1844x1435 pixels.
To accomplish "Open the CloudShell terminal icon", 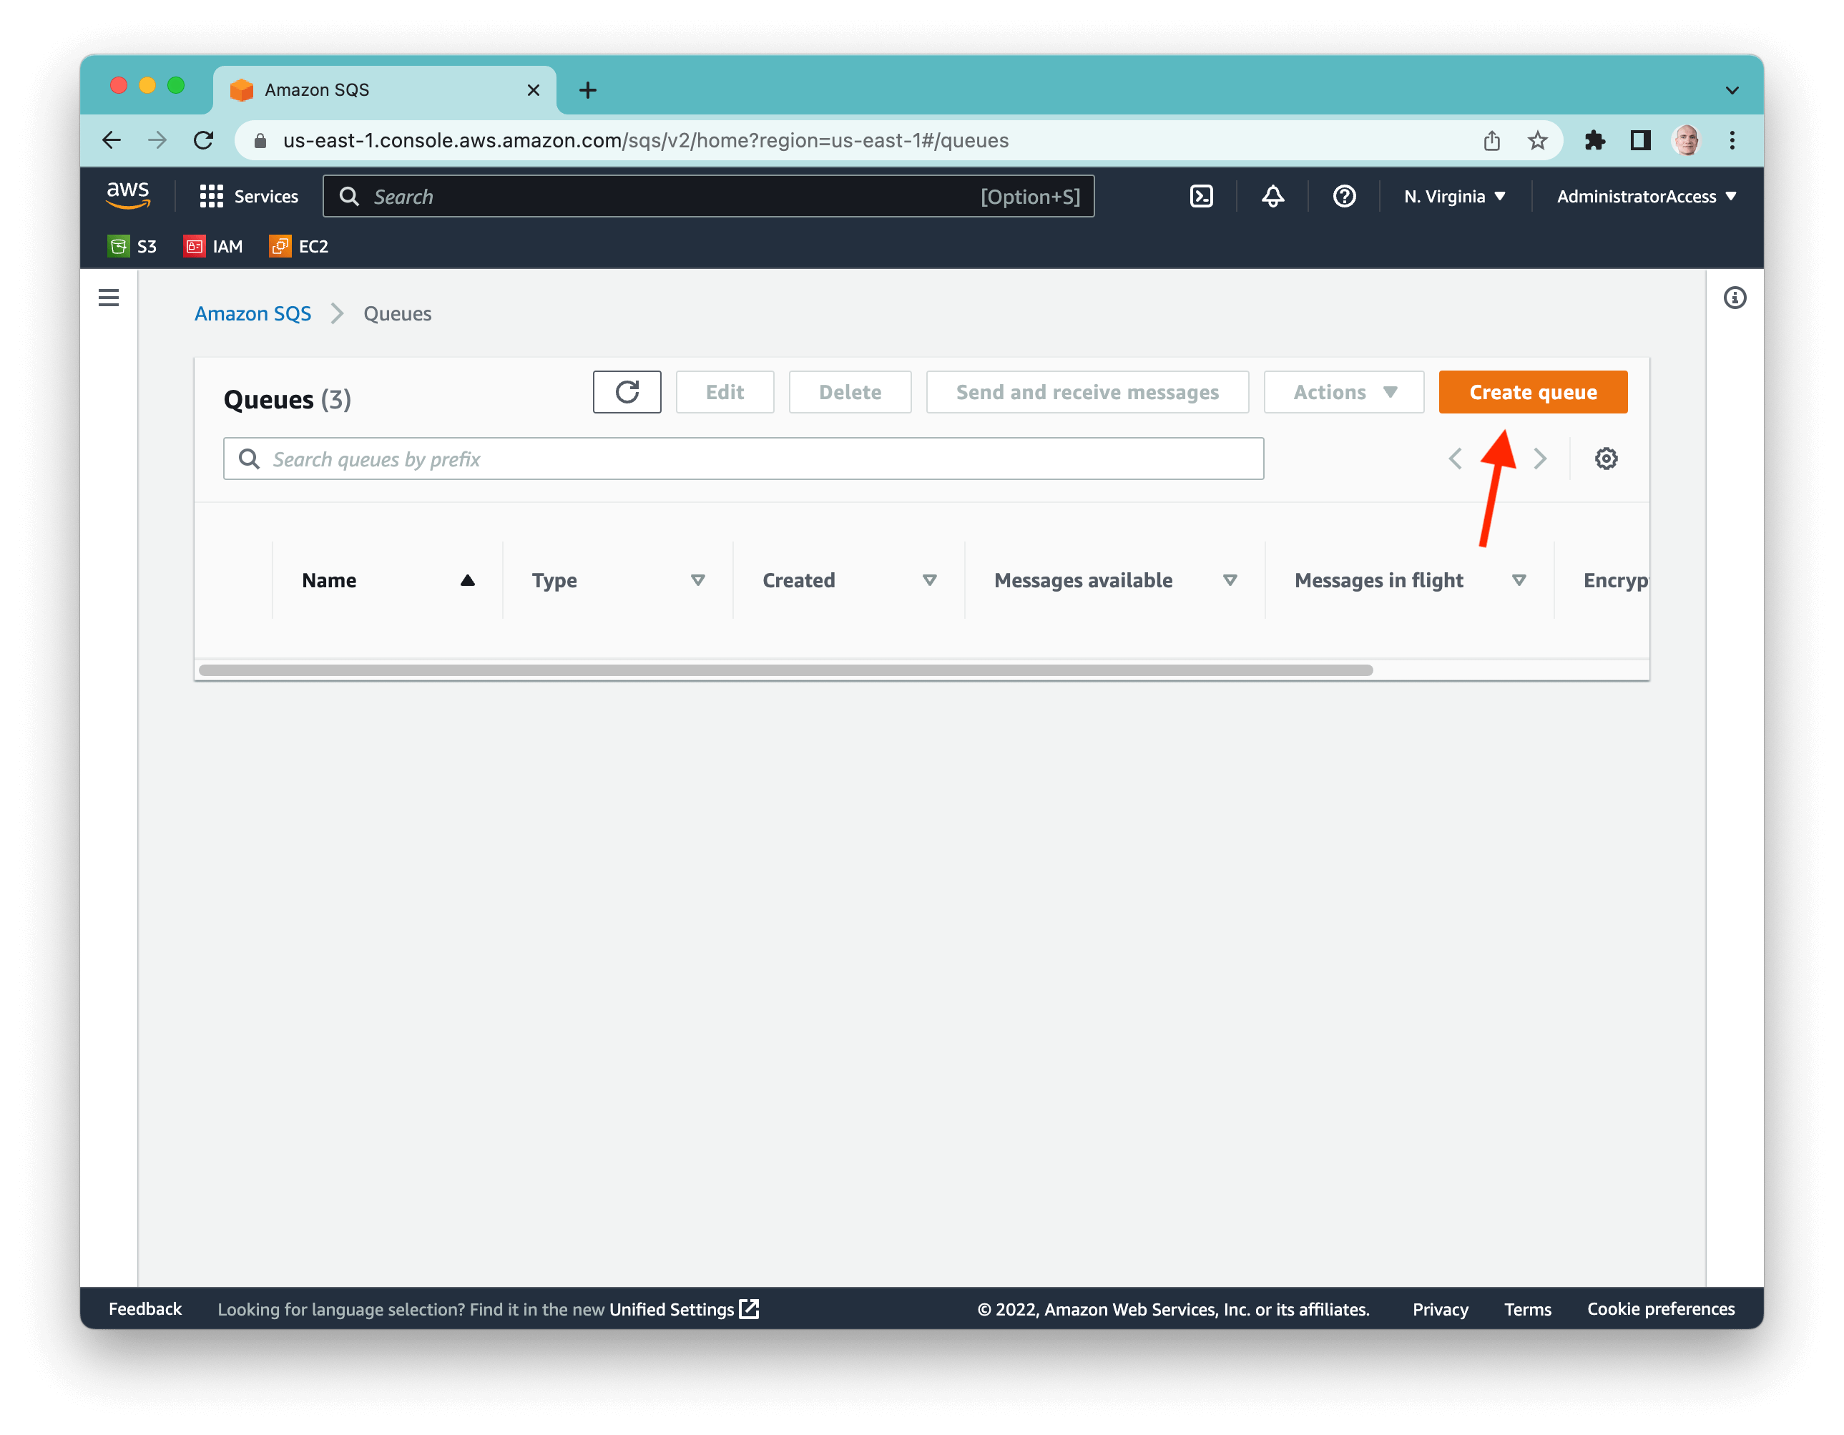I will (x=1202, y=196).
